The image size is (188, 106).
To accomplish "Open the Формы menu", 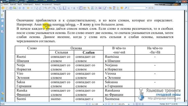I will 38,4.
